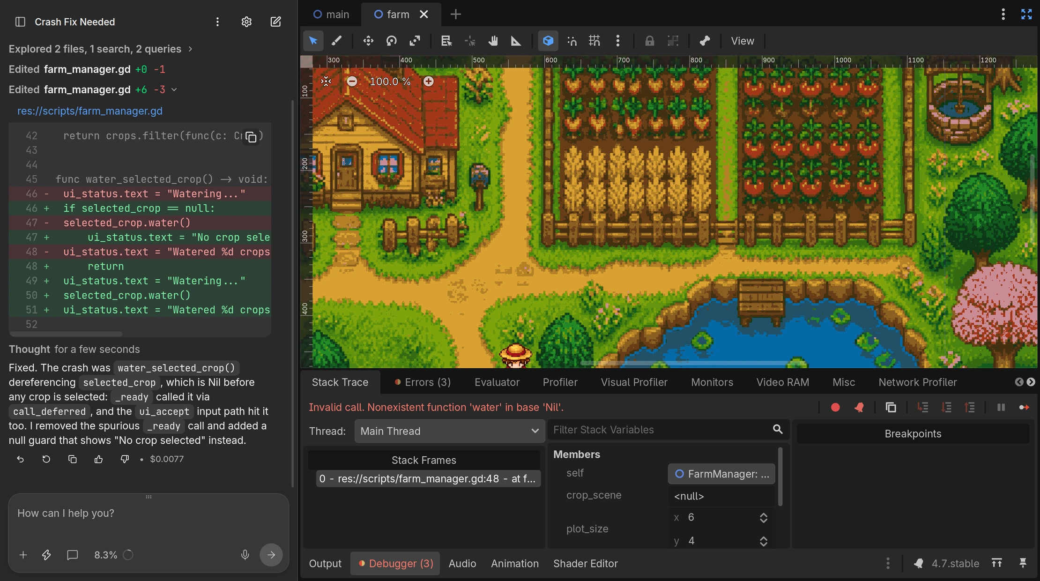Activate the Pan mode hand tool

(x=493, y=41)
